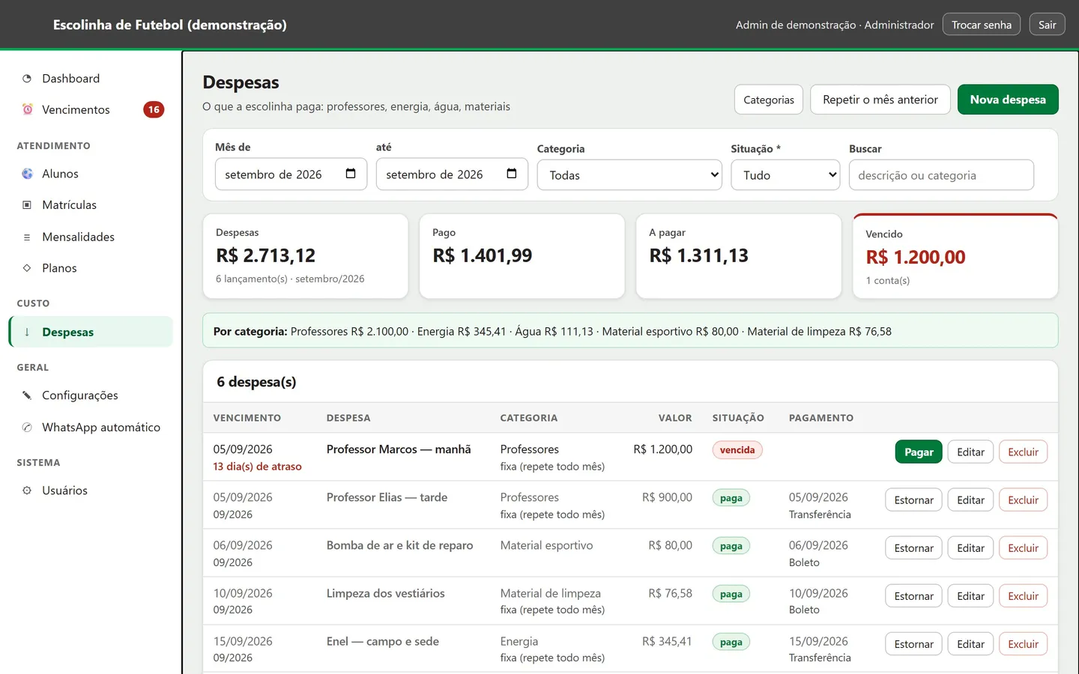Click the 'Mês de' date field

pyautogui.click(x=291, y=174)
